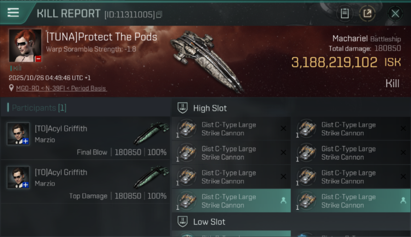Click Acyl Griffith's Final Blow portrait
The width and height of the screenshot is (411, 237).
point(18,134)
